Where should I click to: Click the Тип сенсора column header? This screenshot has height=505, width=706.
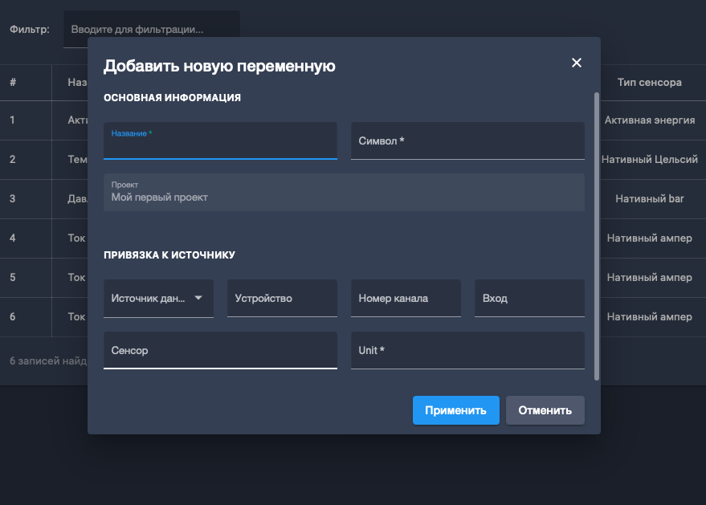tap(649, 83)
